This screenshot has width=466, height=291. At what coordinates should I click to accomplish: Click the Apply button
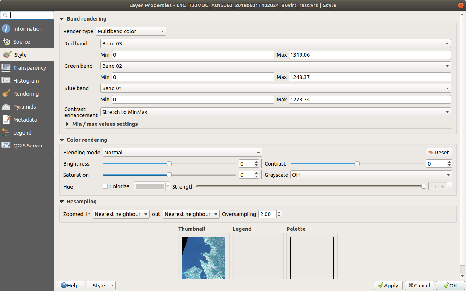coord(388,286)
